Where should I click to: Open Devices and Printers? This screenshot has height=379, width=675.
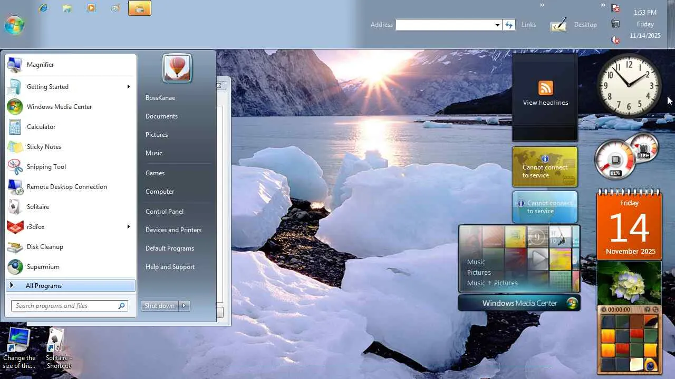[x=173, y=230]
